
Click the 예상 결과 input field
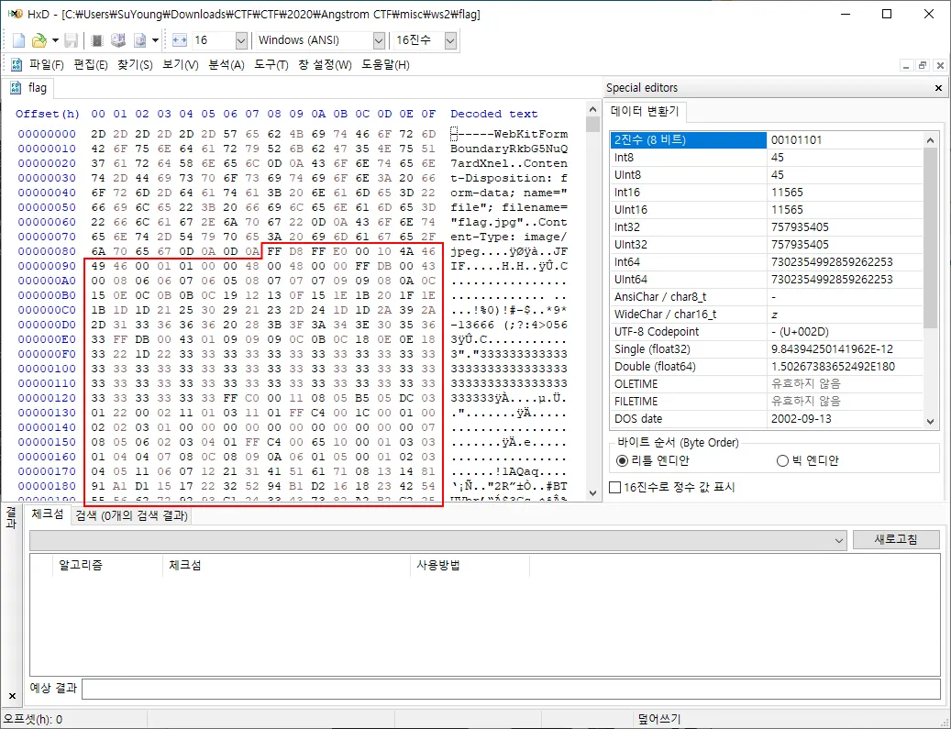(511, 689)
